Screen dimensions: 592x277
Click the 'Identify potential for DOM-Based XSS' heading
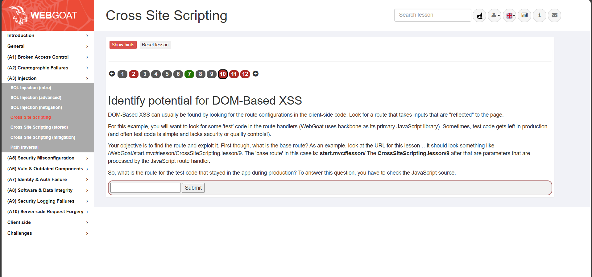pos(205,101)
